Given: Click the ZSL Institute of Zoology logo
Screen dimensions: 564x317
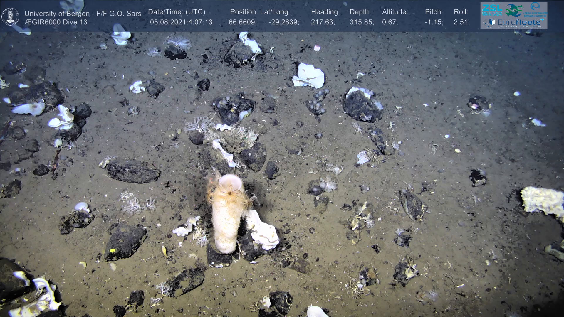Looking at the screenshot, I should click(x=492, y=10).
